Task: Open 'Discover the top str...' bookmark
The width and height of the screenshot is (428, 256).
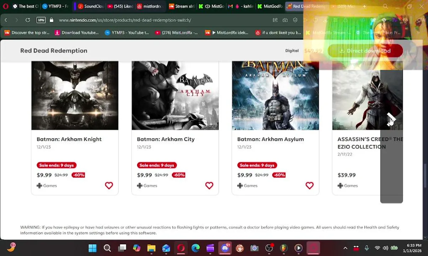Action: pyautogui.click(x=27, y=33)
